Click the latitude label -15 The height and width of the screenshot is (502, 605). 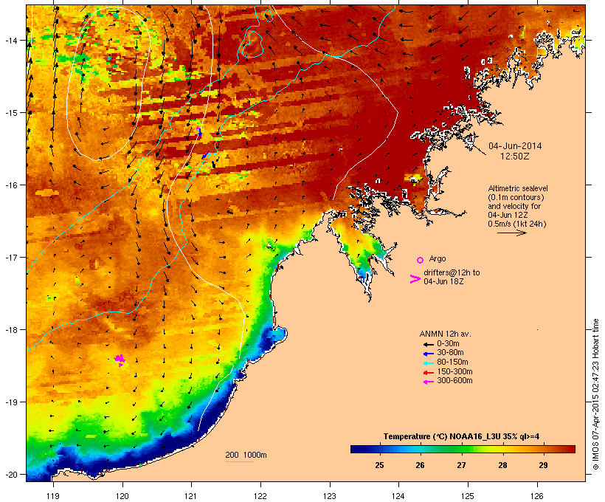click(x=11, y=113)
